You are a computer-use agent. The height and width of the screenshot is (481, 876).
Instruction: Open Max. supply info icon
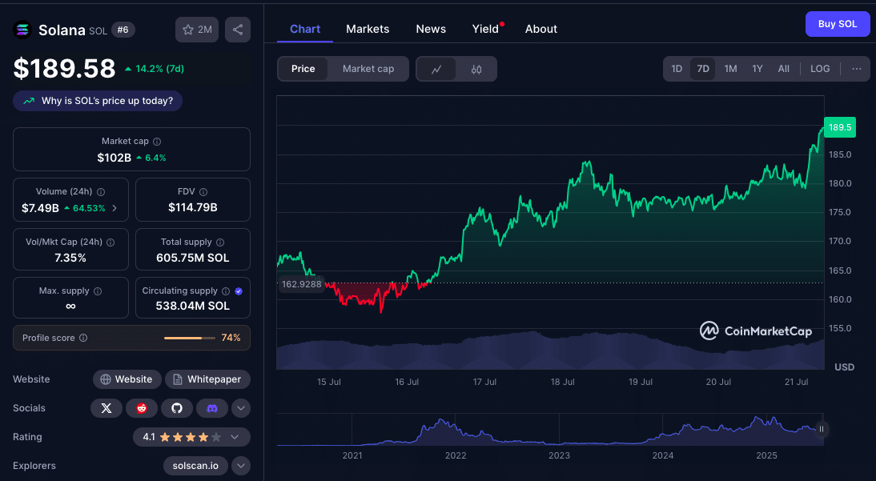point(98,291)
